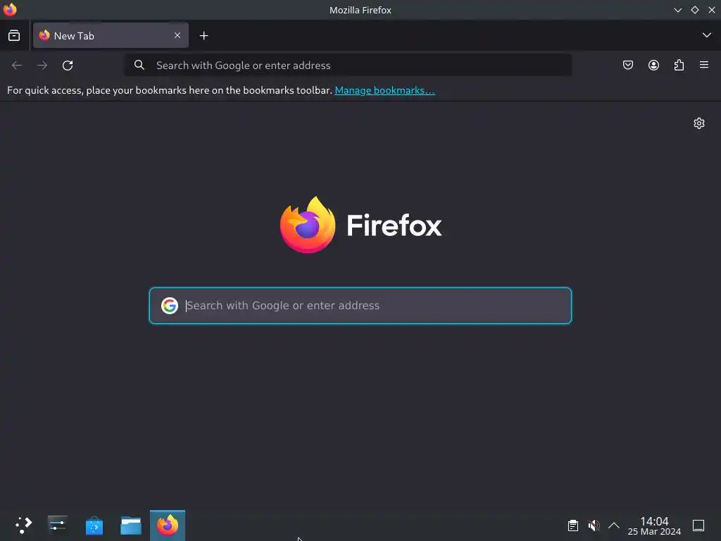Open Save to Pocket button
The width and height of the screenshot is (721, 541).
click(x=627, y=66)
